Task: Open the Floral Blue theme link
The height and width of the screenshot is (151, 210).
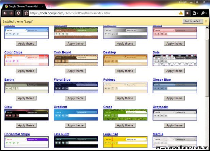Action: pos(62,80)
